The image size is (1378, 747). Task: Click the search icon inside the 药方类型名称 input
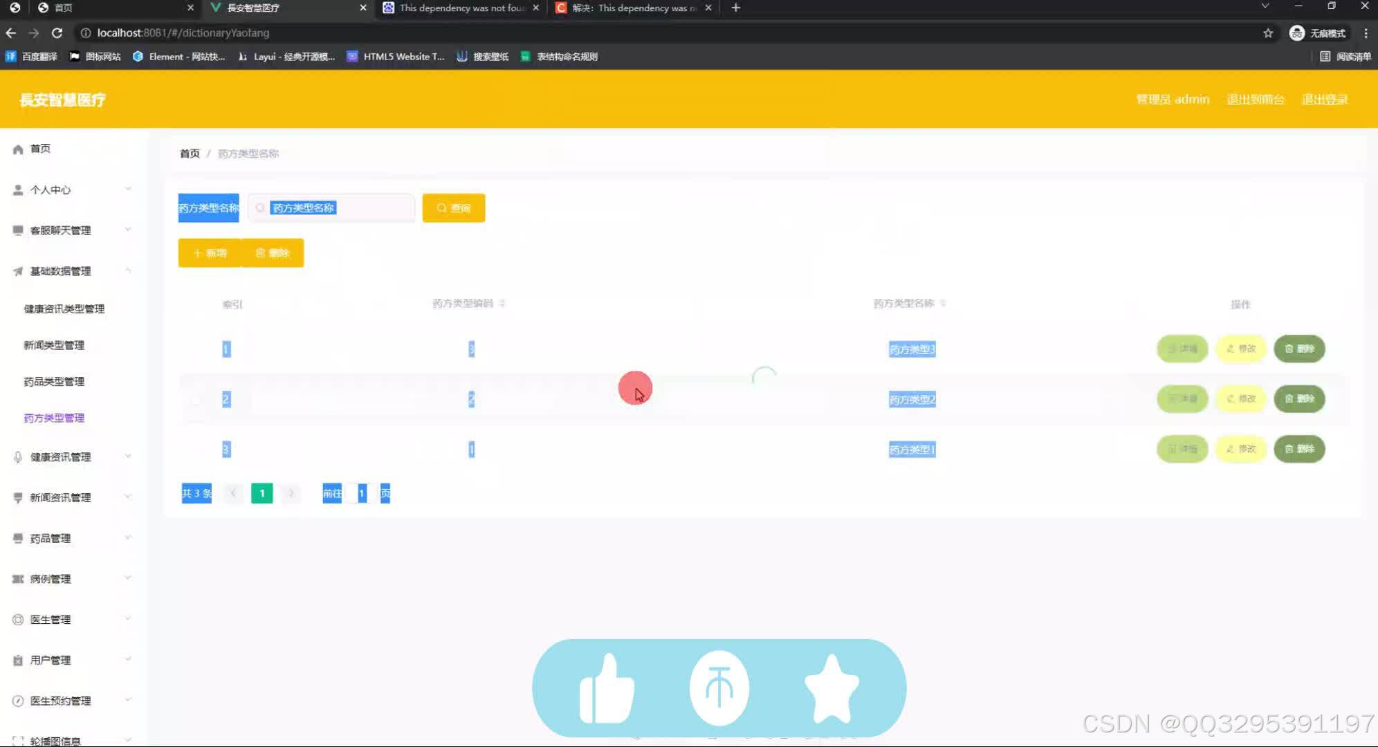(x=260, y=207)
